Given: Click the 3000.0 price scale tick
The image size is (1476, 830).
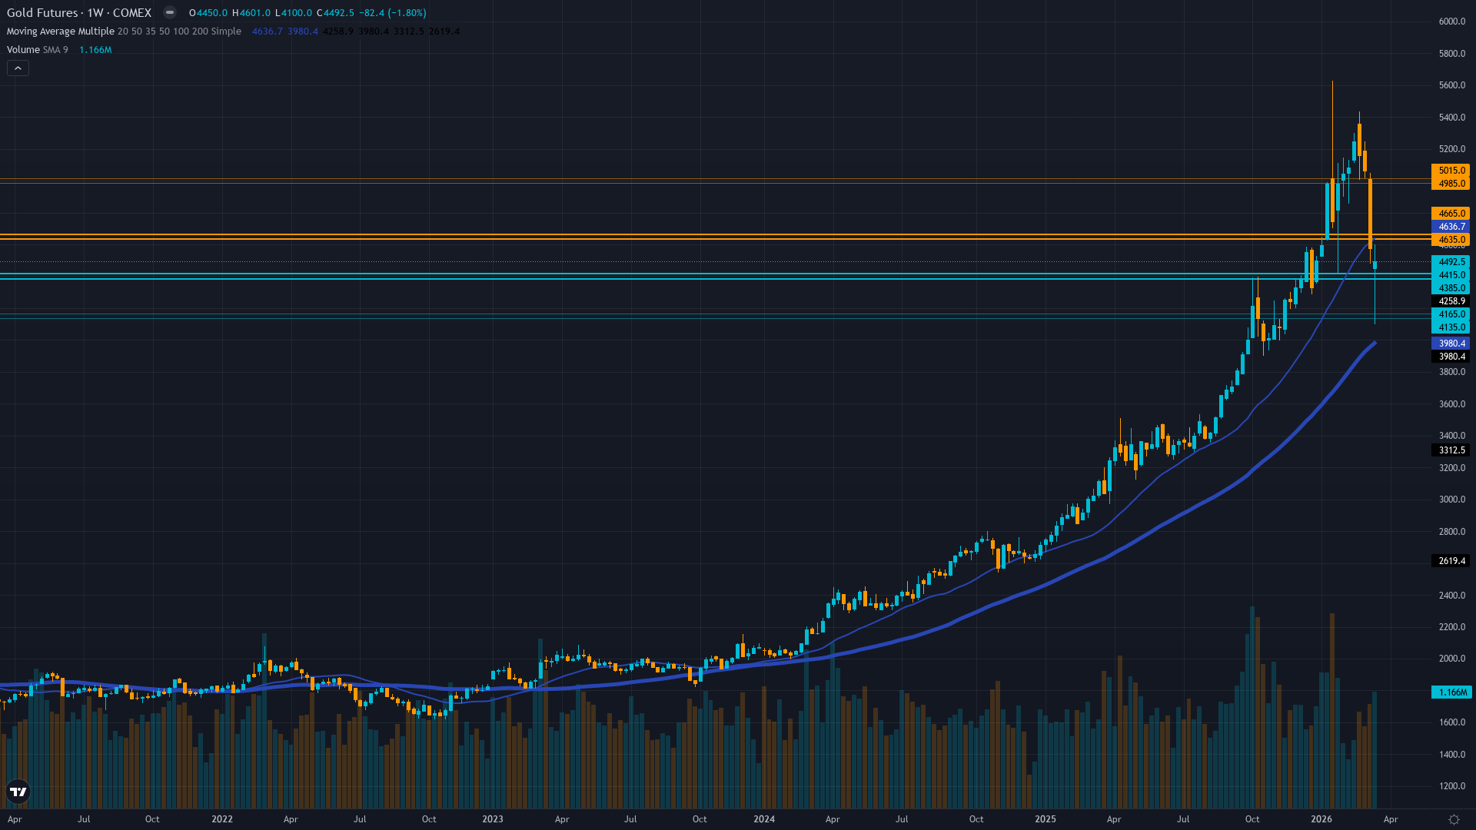Looking at the screenshot, I should [1452, 500].
